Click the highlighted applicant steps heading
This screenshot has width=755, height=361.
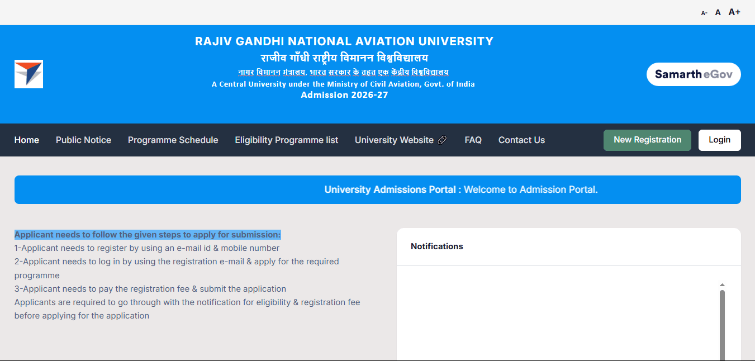point(148,235)
